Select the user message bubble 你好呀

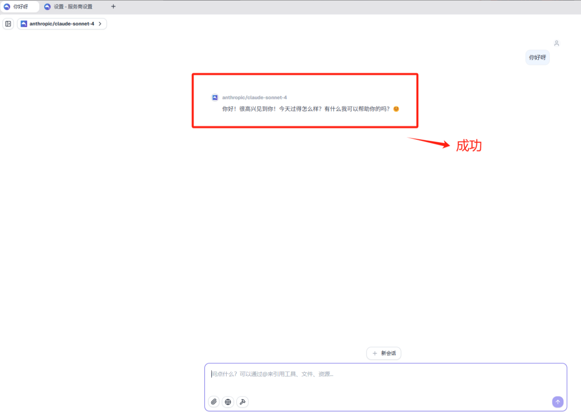click(x=537, y=58)
